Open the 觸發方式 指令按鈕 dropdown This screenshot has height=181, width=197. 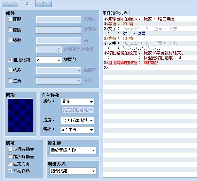coord(73,171)
